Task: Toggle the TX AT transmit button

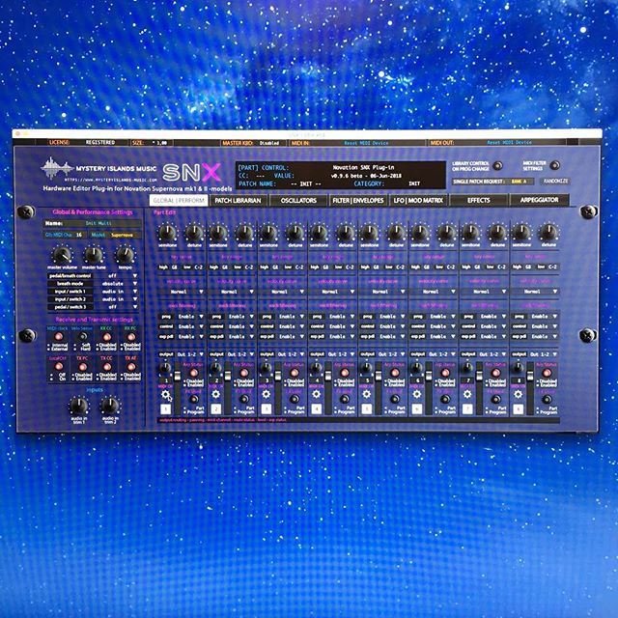Action: (131, 367)
